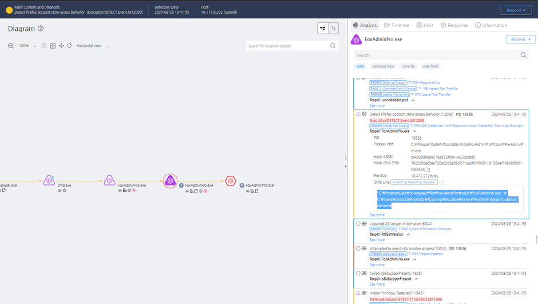Click the yellow severity badge in header
This screenshot has height=304, width=538.
9,10
